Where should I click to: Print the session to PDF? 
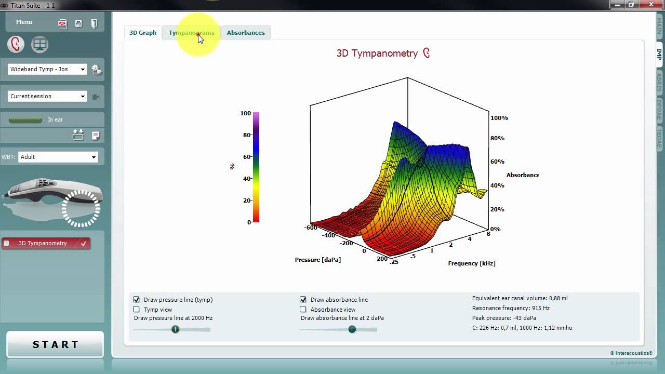coord(63,23)
